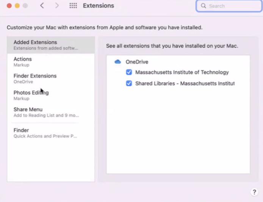Image resolution: width=263 pixels, height=202 pixels.
Task: Click the Extensions window title
Action: (x=99, y=6)
